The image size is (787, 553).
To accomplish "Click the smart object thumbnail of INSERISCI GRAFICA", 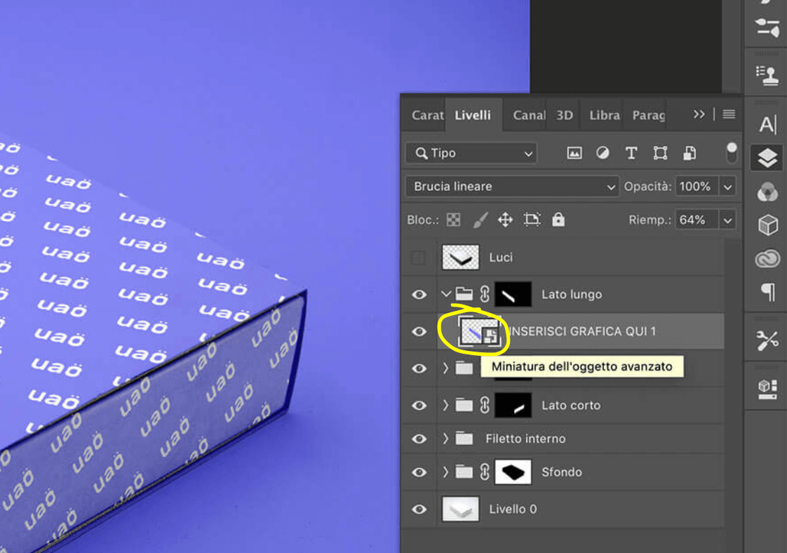I will click(x=478, y=331).
